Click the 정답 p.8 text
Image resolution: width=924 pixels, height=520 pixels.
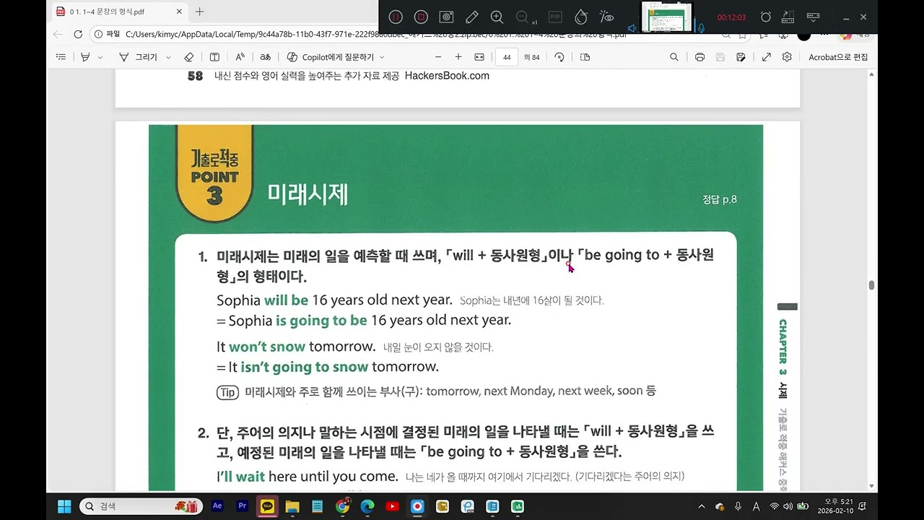[719, 199]
